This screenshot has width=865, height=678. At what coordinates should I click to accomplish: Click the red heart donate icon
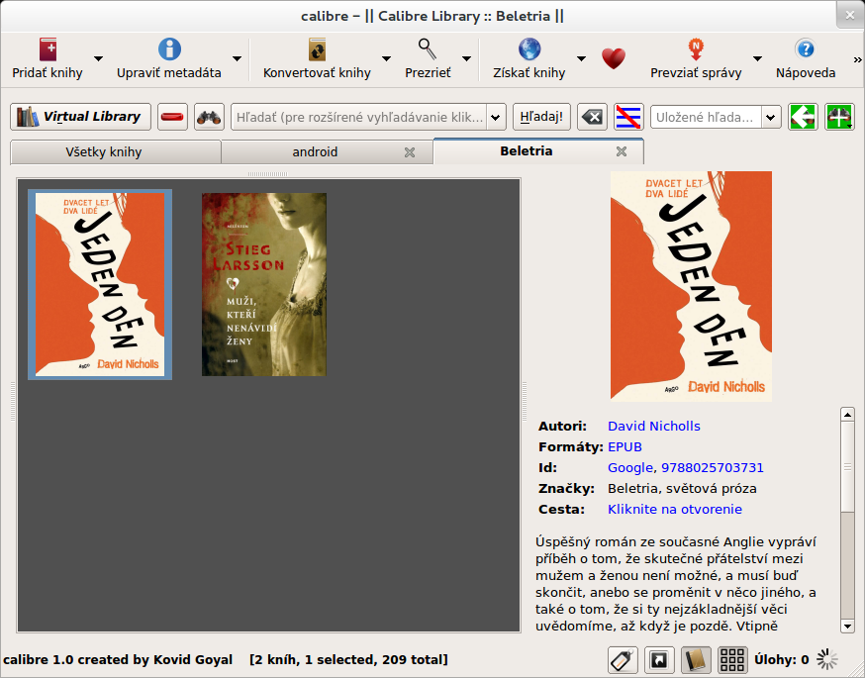[614, 58]
